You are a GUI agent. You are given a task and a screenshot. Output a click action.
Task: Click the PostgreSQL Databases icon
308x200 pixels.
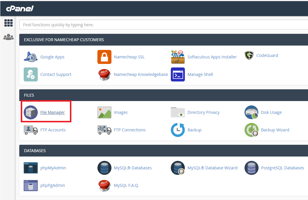click(x=252, y=168)
